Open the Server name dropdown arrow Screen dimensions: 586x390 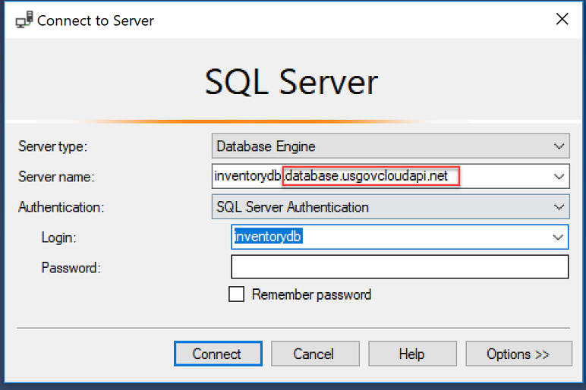pos(559,176)
